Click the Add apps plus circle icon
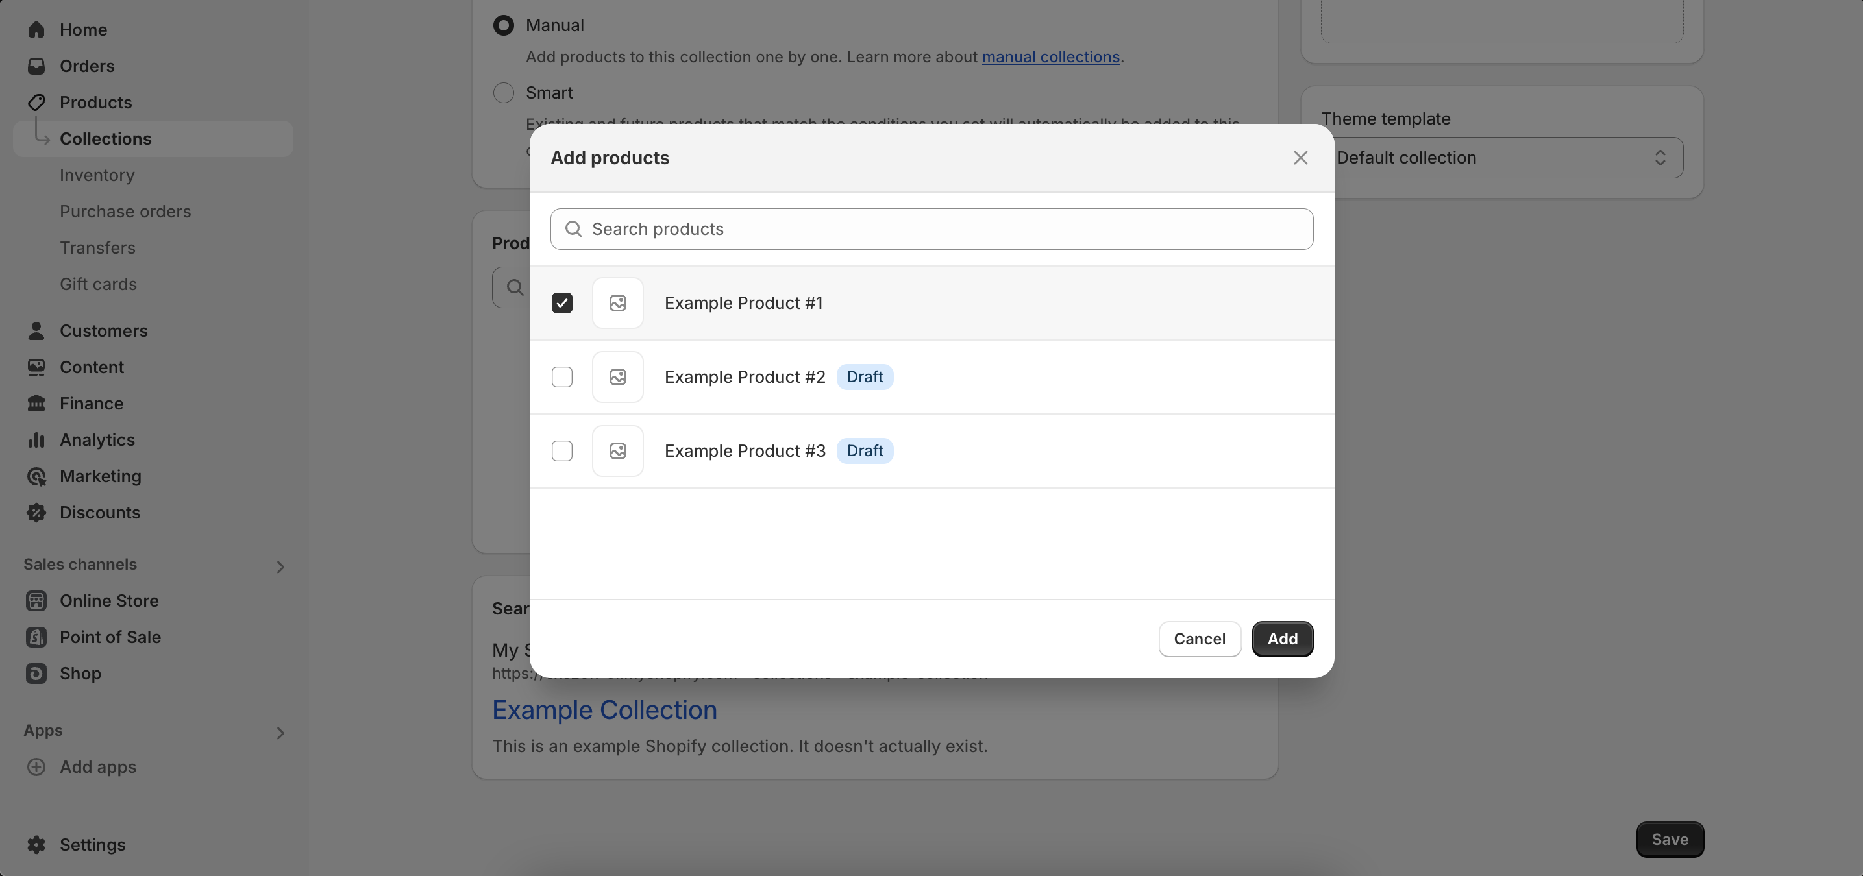This screenshot has height=876, width=1863. click(x=36, y=767)
